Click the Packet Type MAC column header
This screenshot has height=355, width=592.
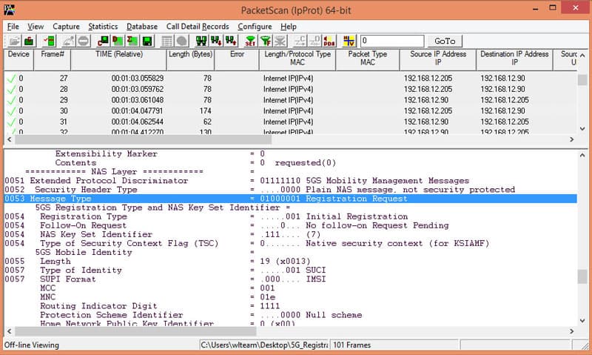point(367,59)
